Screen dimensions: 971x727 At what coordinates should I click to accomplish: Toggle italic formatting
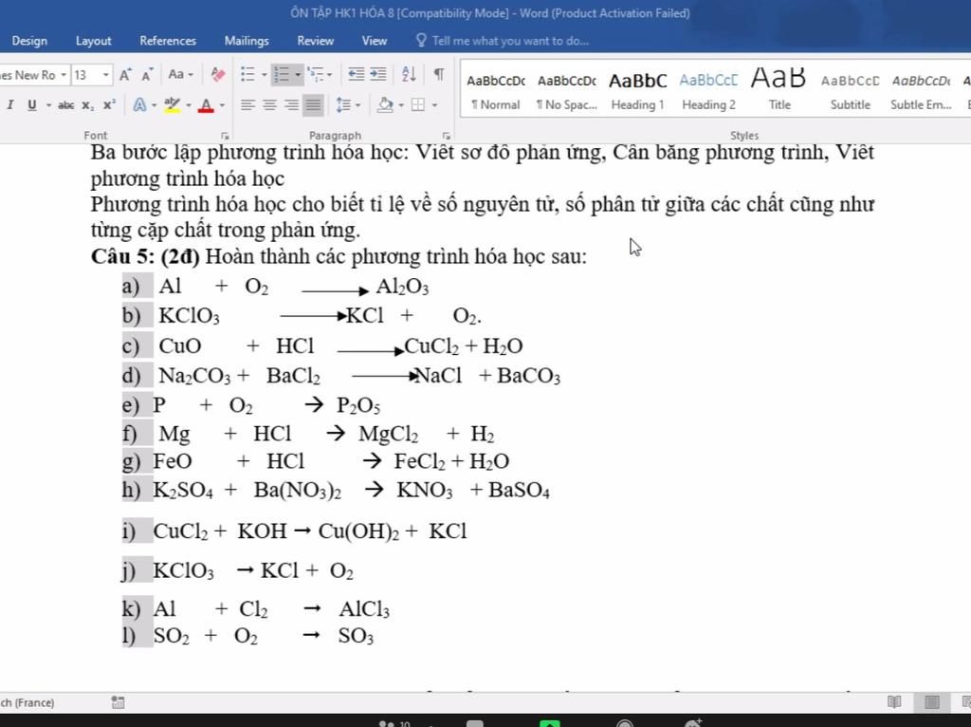click(9, 104)
